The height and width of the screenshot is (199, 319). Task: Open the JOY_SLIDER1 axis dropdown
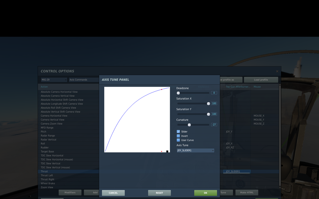[x=195, y=150]
